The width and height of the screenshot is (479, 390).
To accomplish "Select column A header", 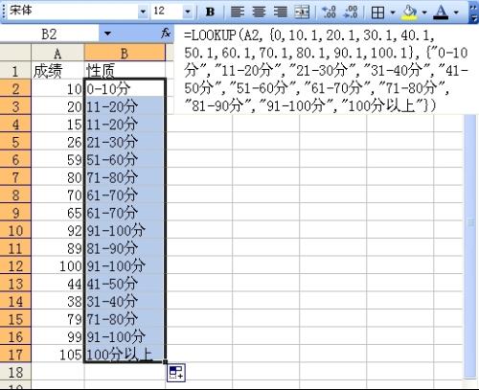I will tap(57, 53).
